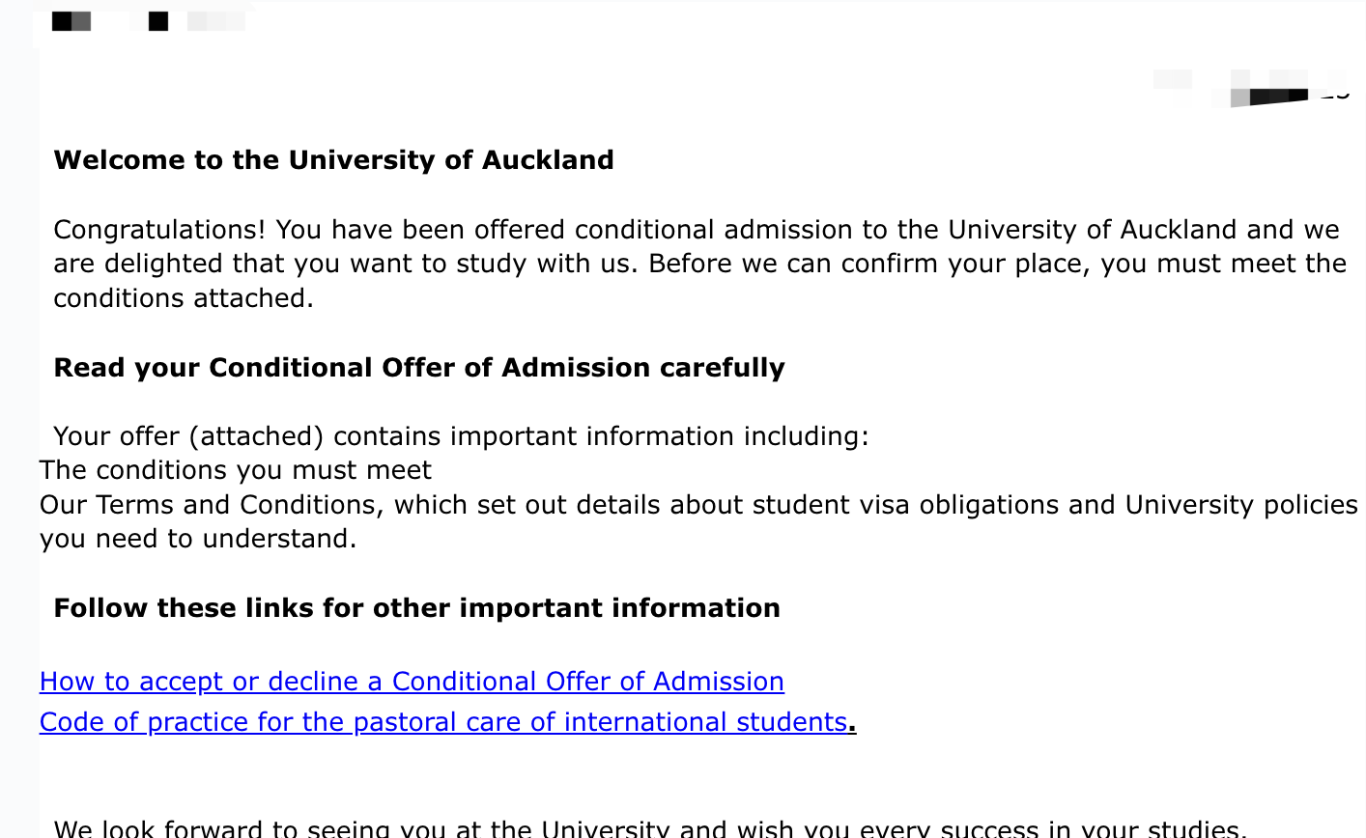Image resolution: width=1366 pixels, height=838 pixels.
Task: Click the 'The conditions you must meet' line
Action: [236, 470]
